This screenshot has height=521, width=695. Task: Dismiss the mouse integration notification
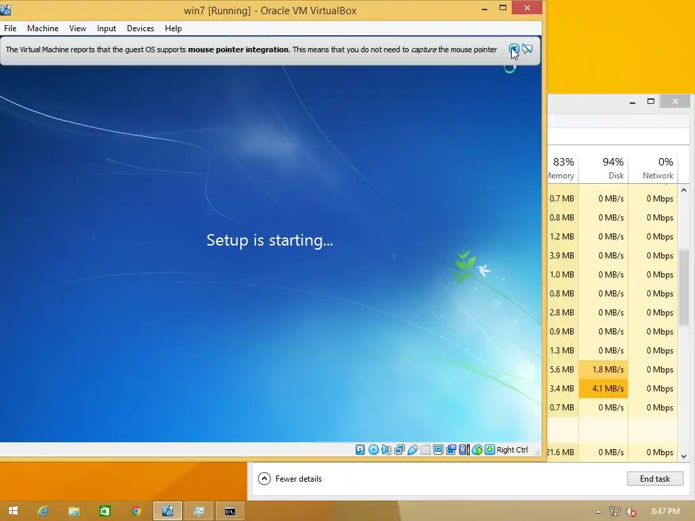coord(514,49)
